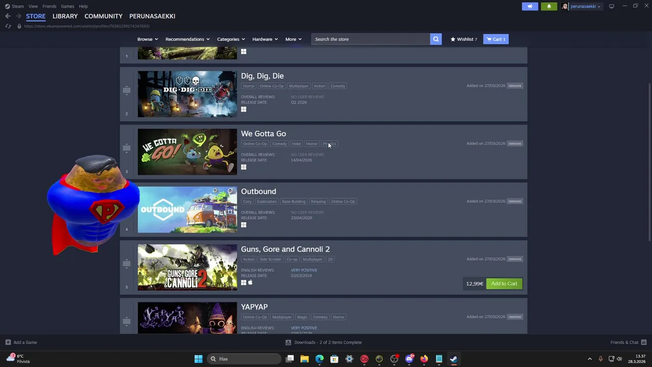Switch to the COMMUNITY tab
Viewport: 652px width, 367px height.
click(103, 16)
